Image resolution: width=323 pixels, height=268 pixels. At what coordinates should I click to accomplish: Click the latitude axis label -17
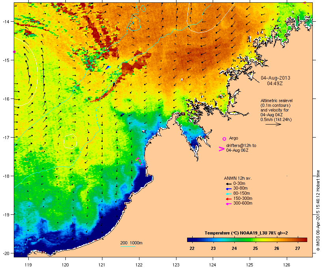(x=6, y=137)
